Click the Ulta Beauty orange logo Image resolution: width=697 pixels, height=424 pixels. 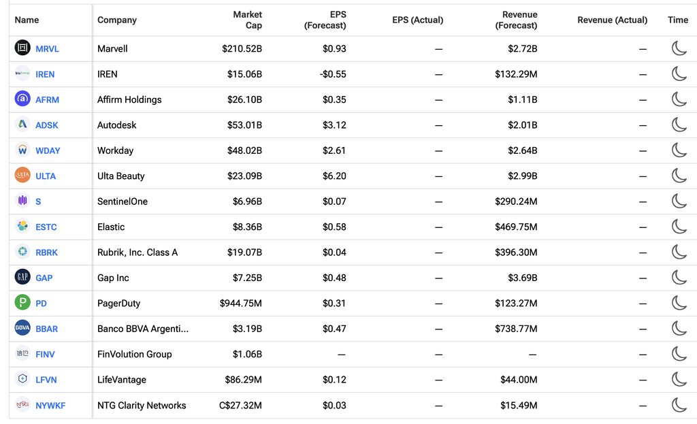(22, 175)
